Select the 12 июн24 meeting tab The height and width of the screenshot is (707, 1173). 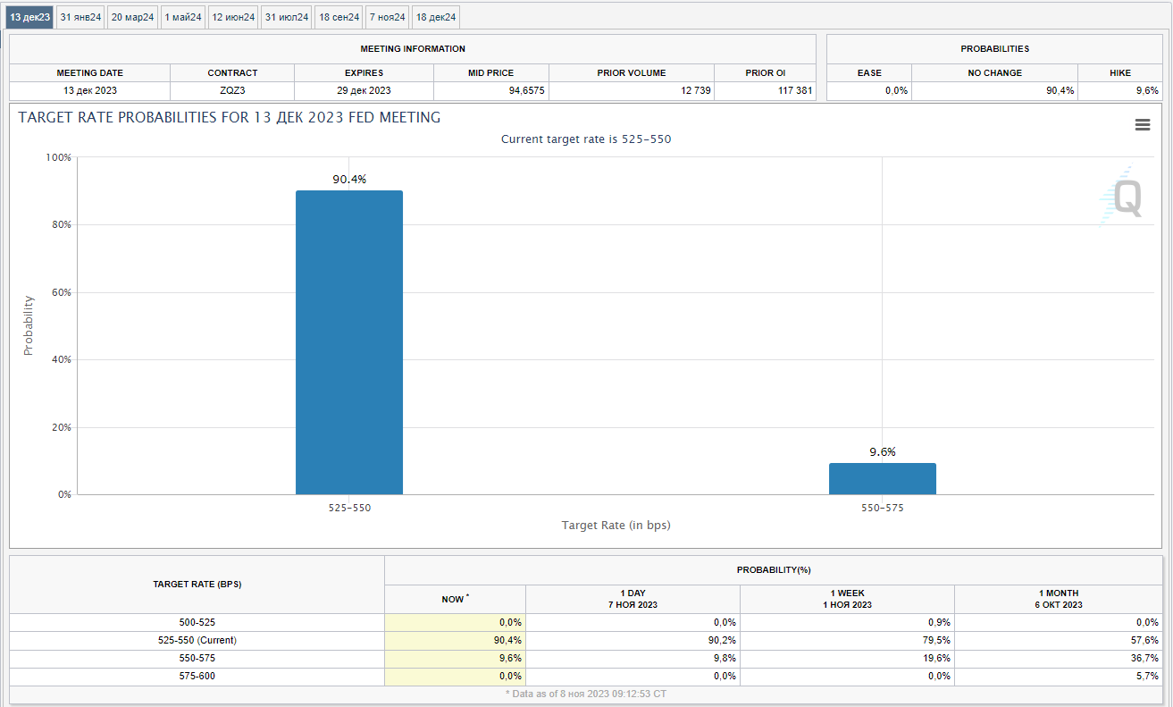click(233, 17)
